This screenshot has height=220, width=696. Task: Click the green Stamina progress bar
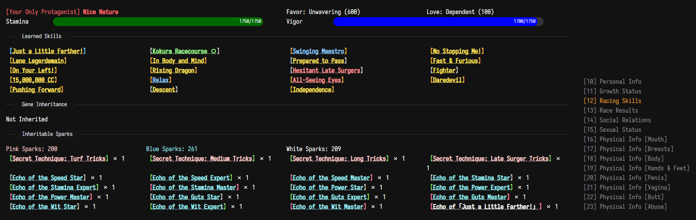[158, 22]
